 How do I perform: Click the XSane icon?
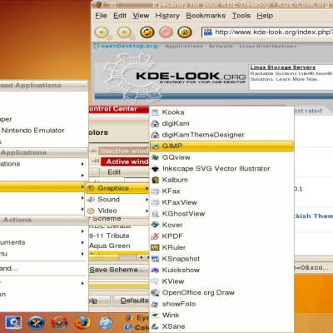pos(155,326)
